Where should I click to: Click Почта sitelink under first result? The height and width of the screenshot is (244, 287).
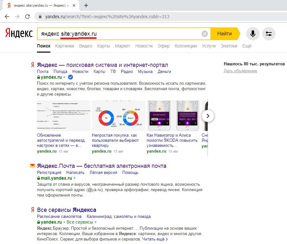tap(43, 71)
